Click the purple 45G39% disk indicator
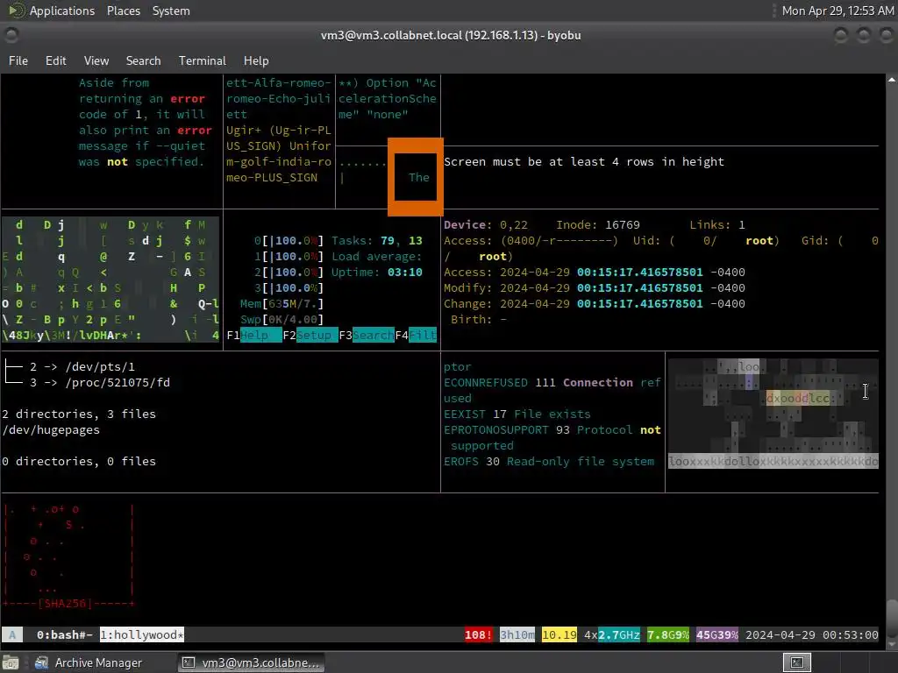898x673 pixels. [717, 634]
